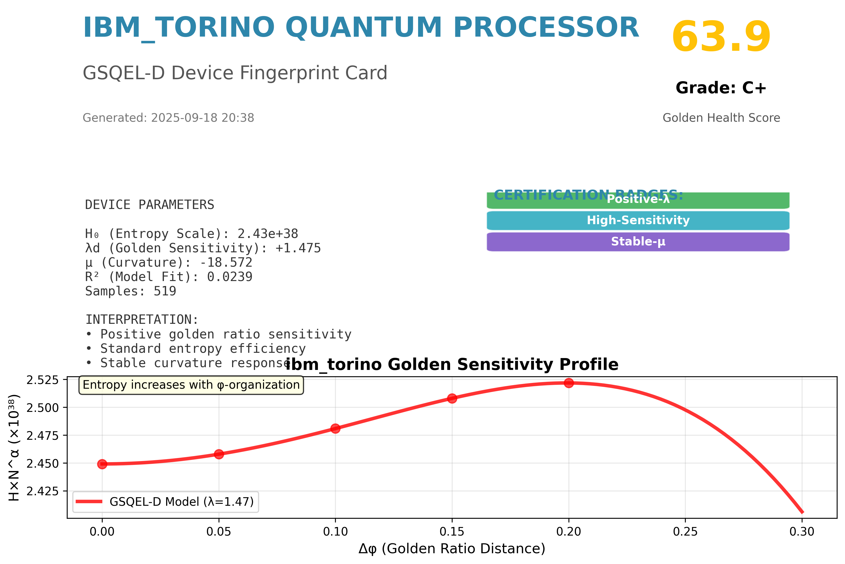Viewport: 845px width, 564px height.
Task: Click the x-axis tick label 0.25
Action: click(x=685, y=532)
